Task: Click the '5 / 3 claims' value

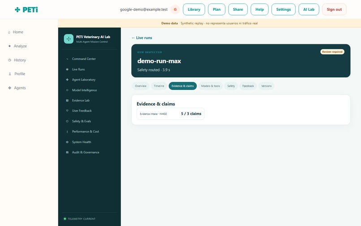Action: tap(191, 114)
